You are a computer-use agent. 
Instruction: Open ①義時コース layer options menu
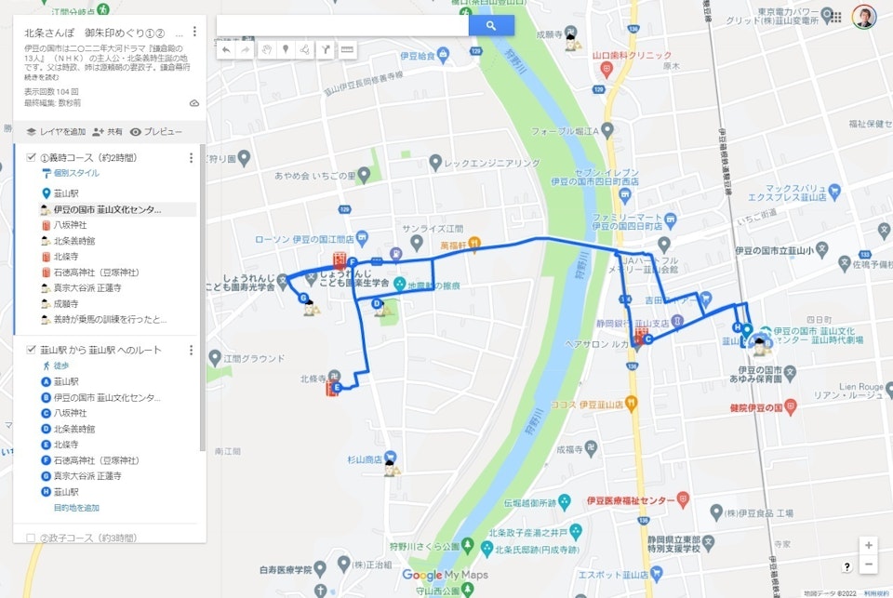pyautogui.click(x=191, y=158)
